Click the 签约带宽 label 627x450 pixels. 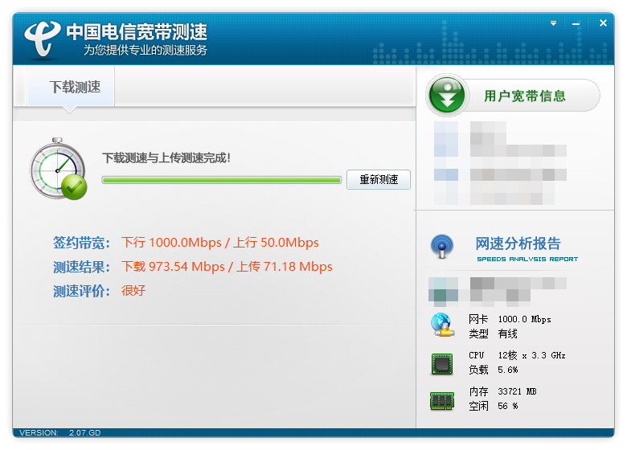tap(81, 243)
